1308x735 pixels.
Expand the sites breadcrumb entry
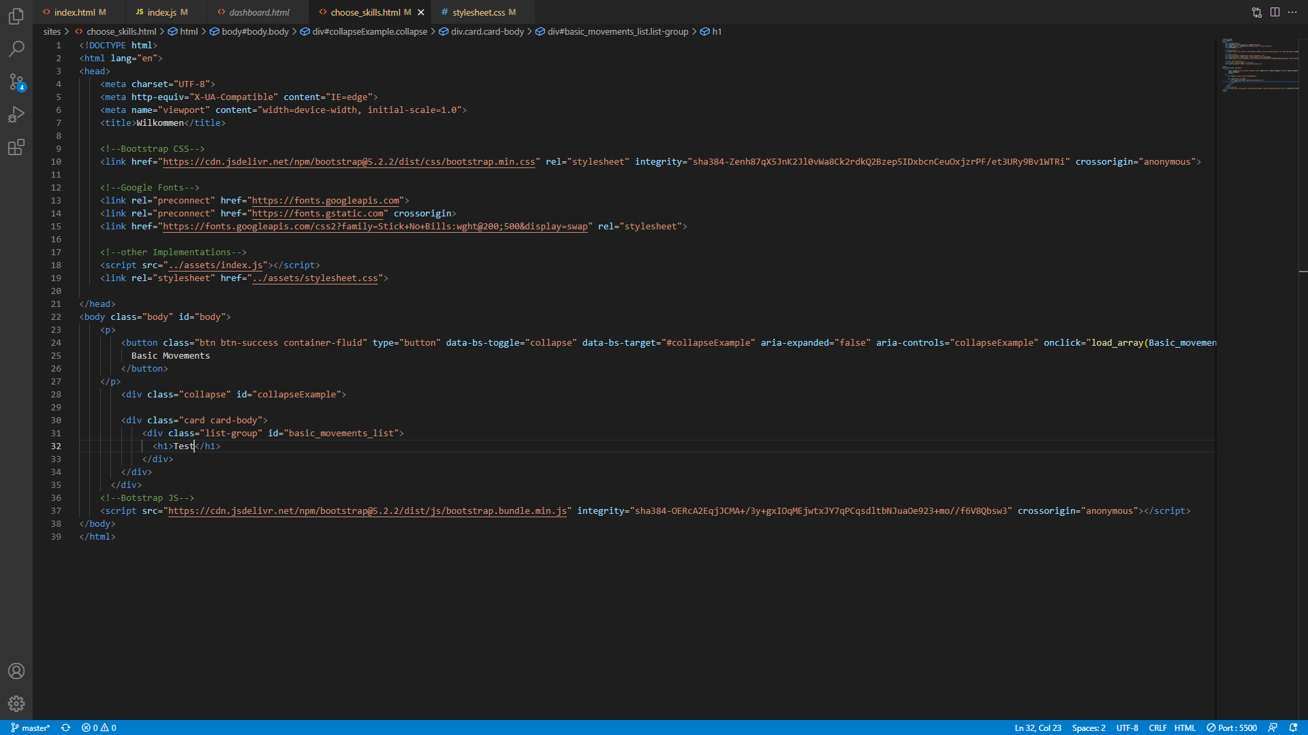point(51,31)
